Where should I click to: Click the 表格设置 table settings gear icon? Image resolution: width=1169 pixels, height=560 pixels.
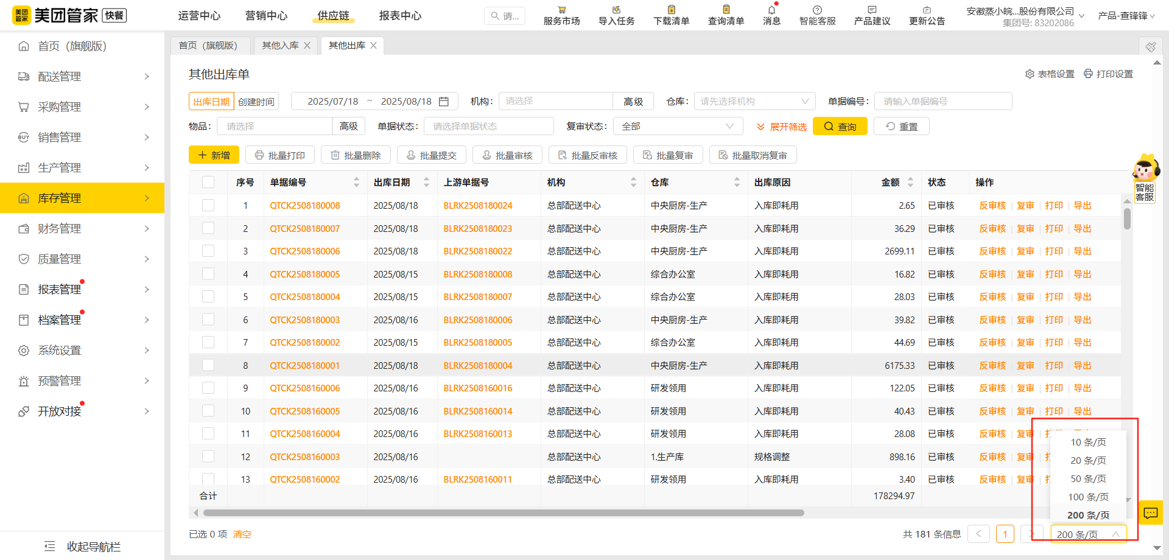click(x=1030, y=73)
